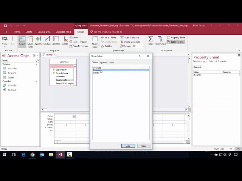Select the Pass-Through query option
Image resolution: width=242 pixels, height=181 pixels.
[x=78, y=42]
